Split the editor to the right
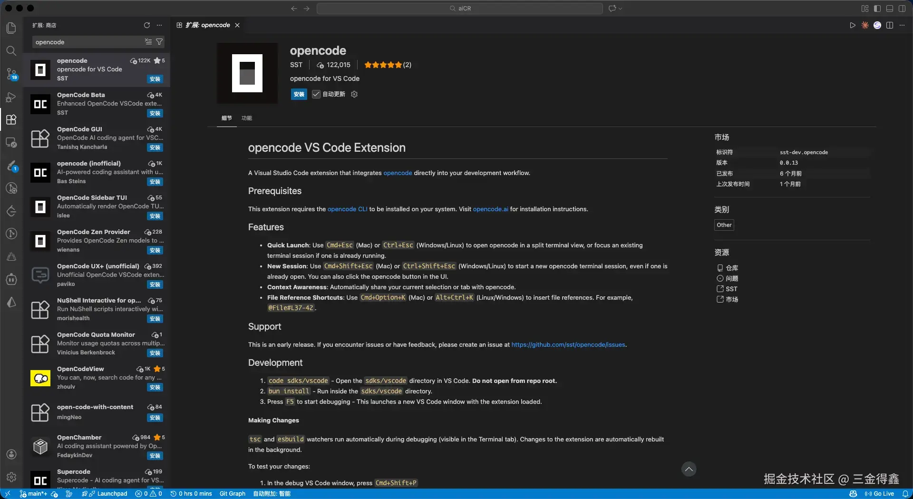 (x=890, y=25)
